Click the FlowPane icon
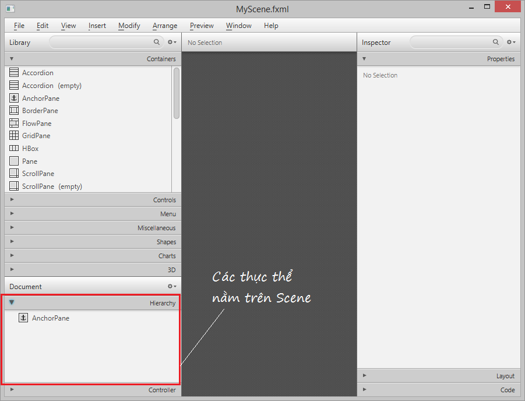This screenshot has height=401, width=525. pos(14,123)
